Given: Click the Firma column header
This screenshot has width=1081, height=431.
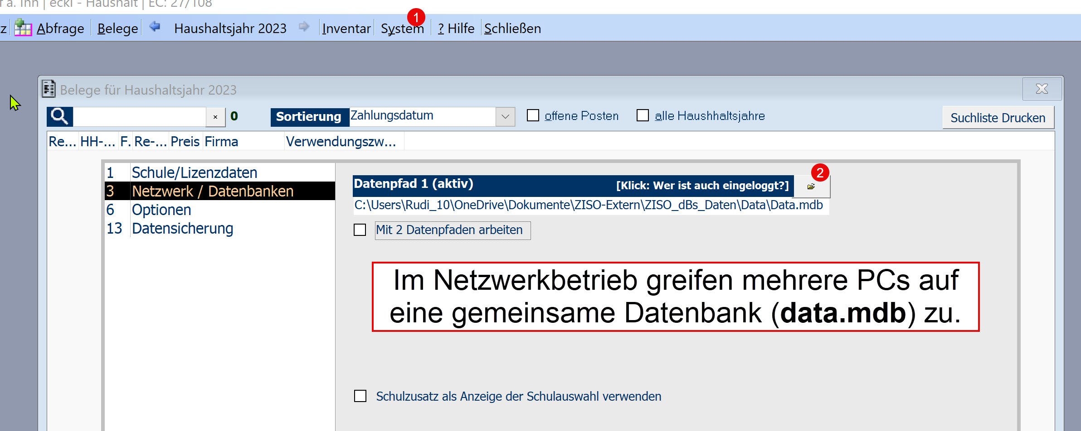Looking at the screenshot, I should coord(243,141).
